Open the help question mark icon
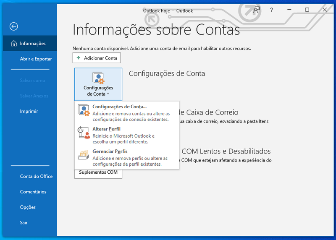Viewport: 336px width, 240px height. (x=271, y=10)
